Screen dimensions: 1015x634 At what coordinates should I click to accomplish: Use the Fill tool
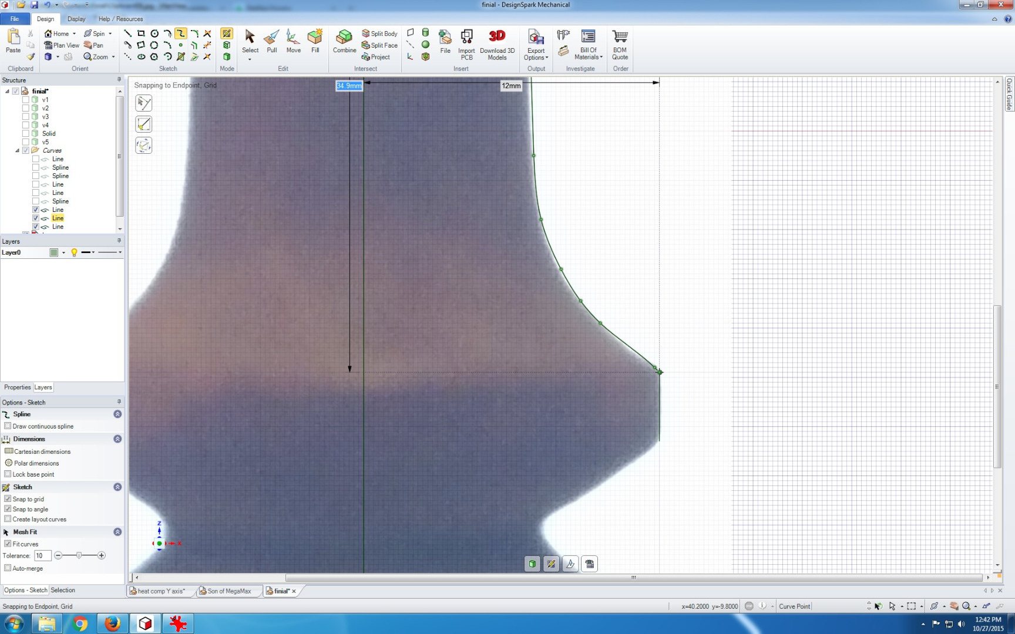pyautogui.click(x=315, y=41)
